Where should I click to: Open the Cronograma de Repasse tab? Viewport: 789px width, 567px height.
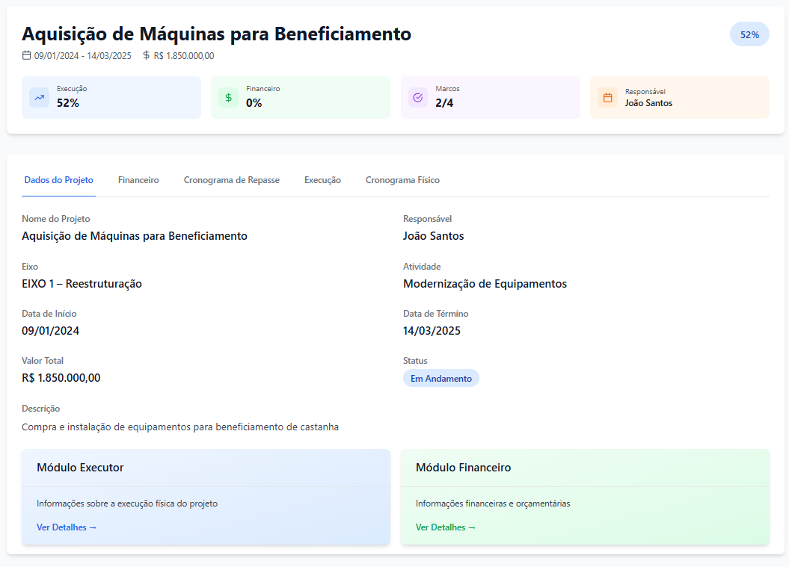(x=232, y=180)
